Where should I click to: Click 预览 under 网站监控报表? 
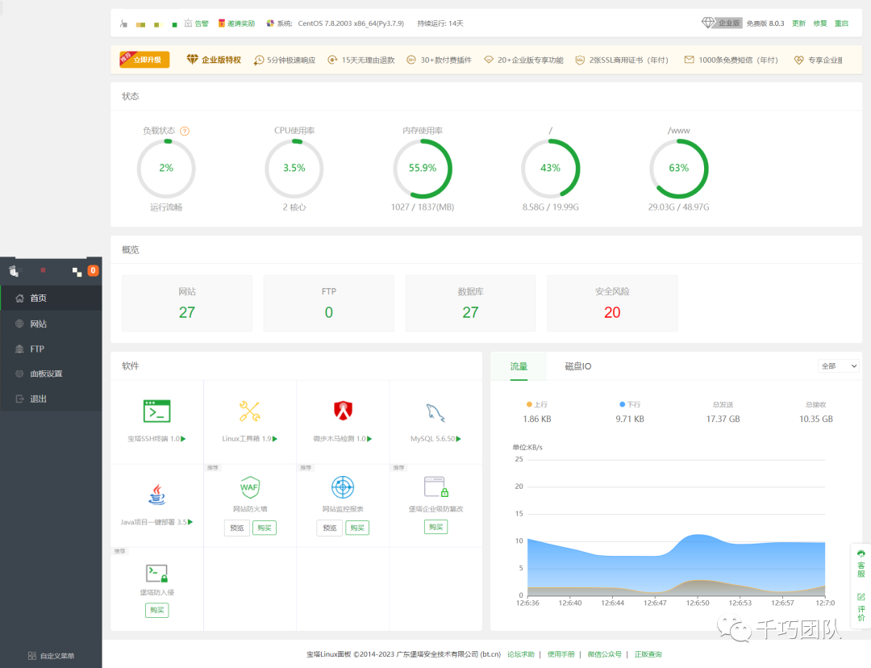coord(330,528)
